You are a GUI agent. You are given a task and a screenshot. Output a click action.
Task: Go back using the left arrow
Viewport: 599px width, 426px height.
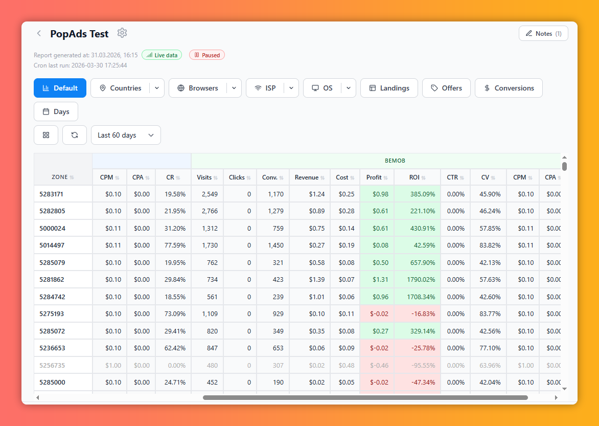pyautogui.click(x=39, y=34)
